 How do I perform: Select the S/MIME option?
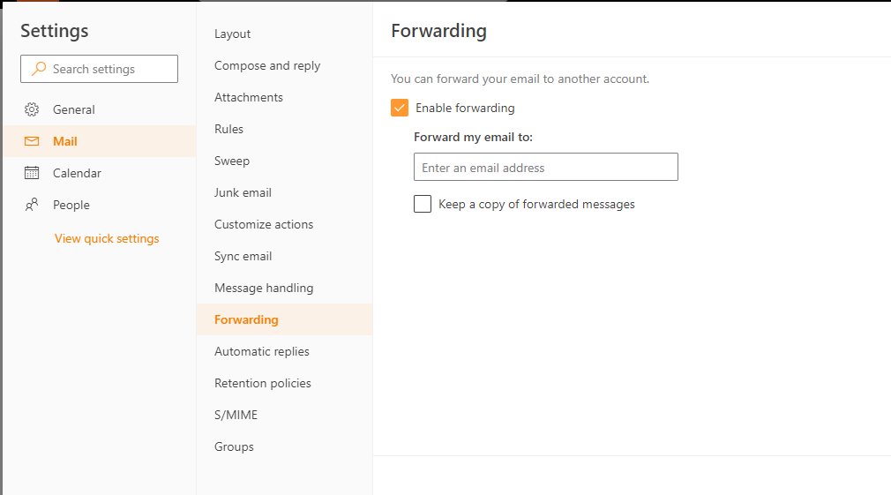(236, 415)
